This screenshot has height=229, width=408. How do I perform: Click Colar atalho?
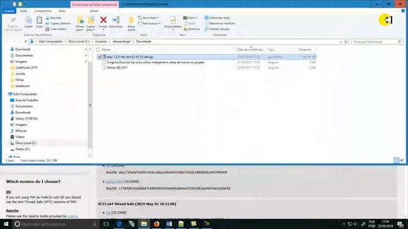(56, 29)
